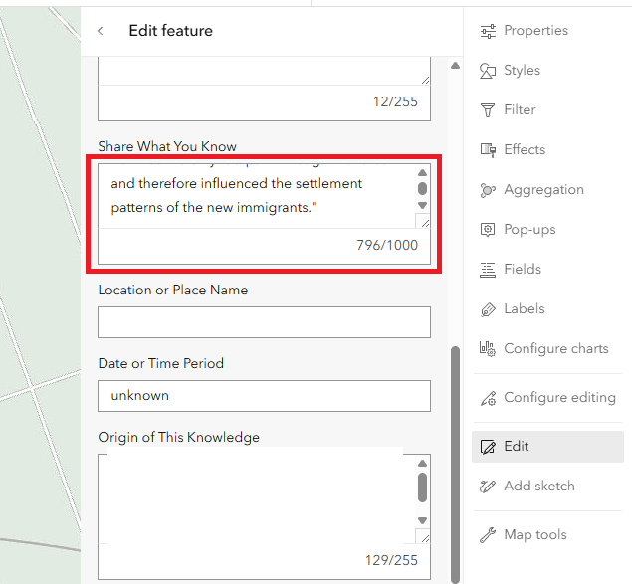Click the Location or Place Name label
Viewport: 632px width, 584px height.
(x=173, y=291)
